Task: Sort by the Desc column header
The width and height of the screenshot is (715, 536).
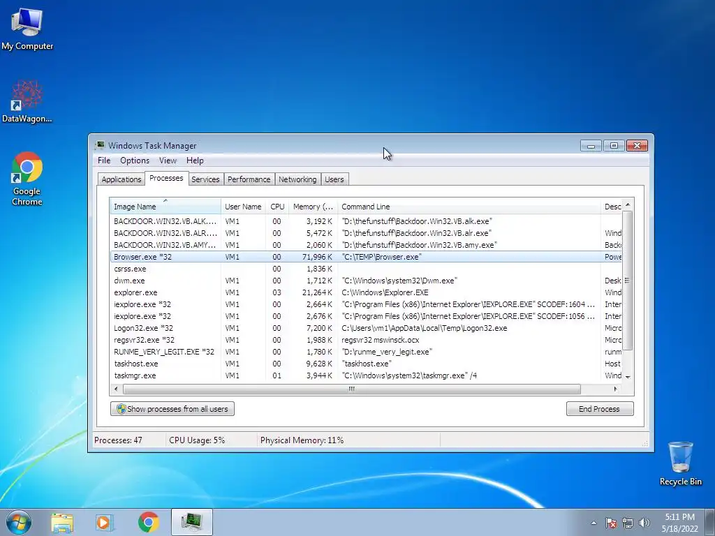Action: point(612,207)
